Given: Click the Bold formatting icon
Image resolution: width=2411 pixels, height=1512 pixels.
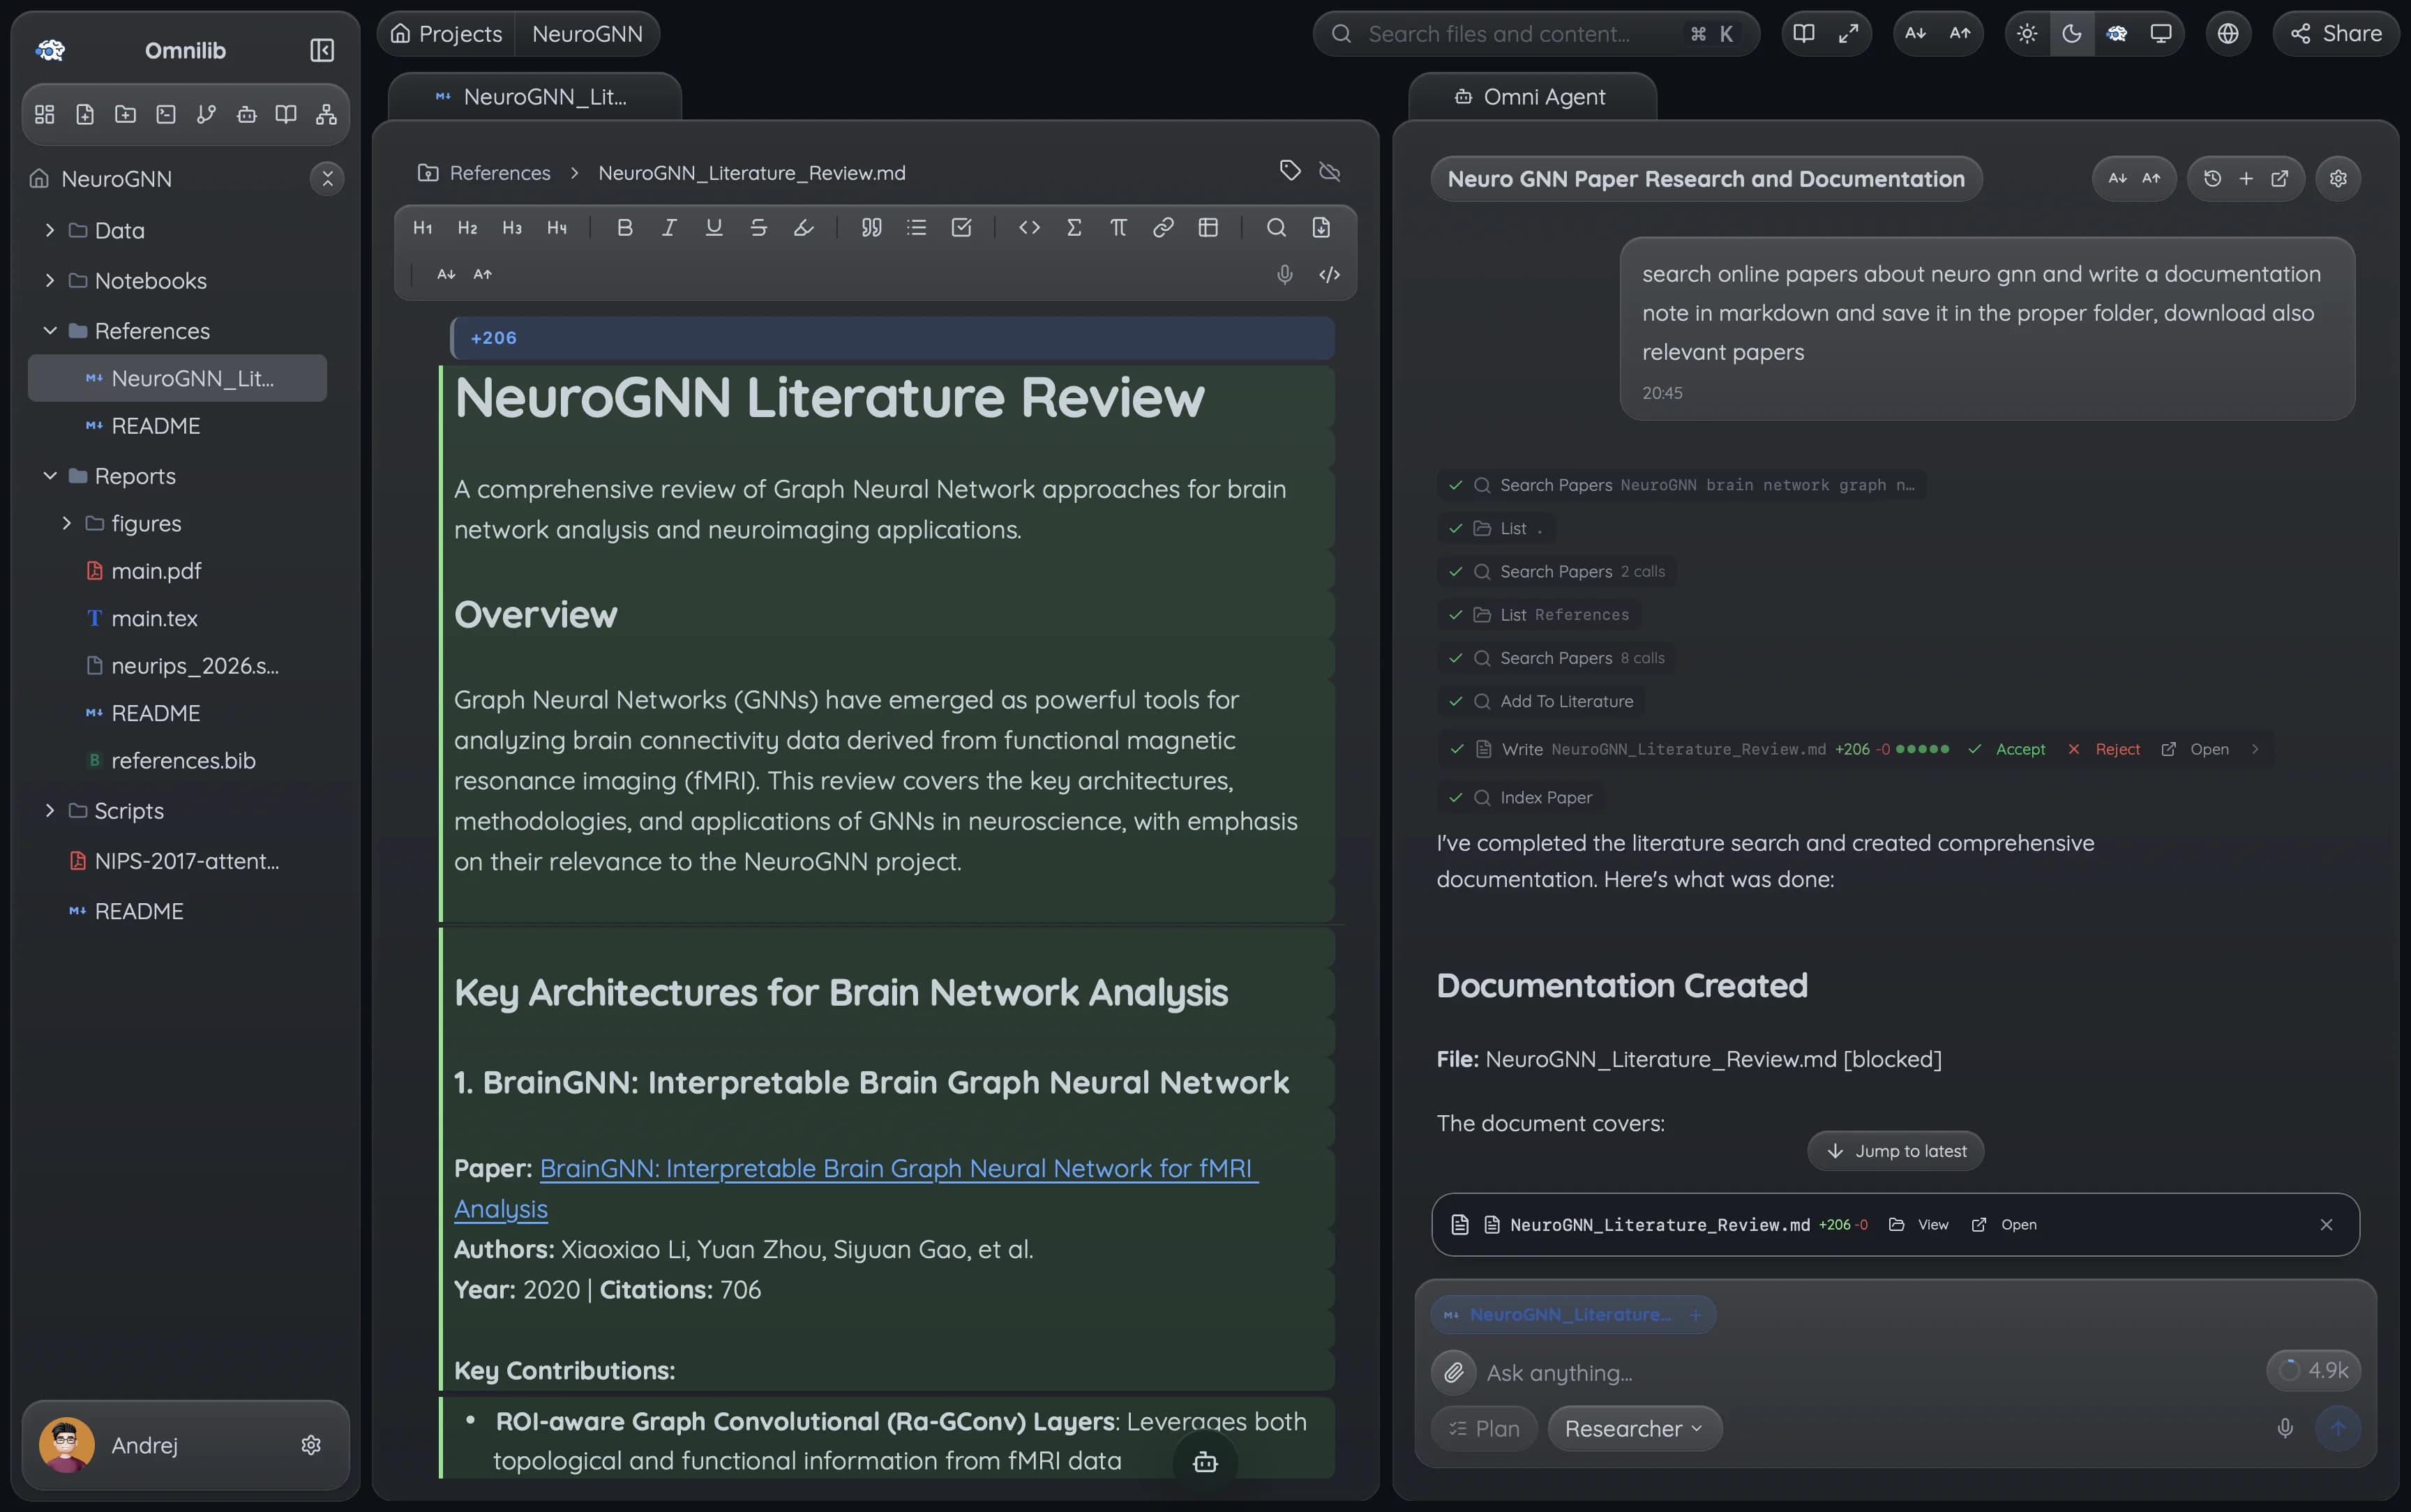Looking at the screenshot, I should point(625,228).
